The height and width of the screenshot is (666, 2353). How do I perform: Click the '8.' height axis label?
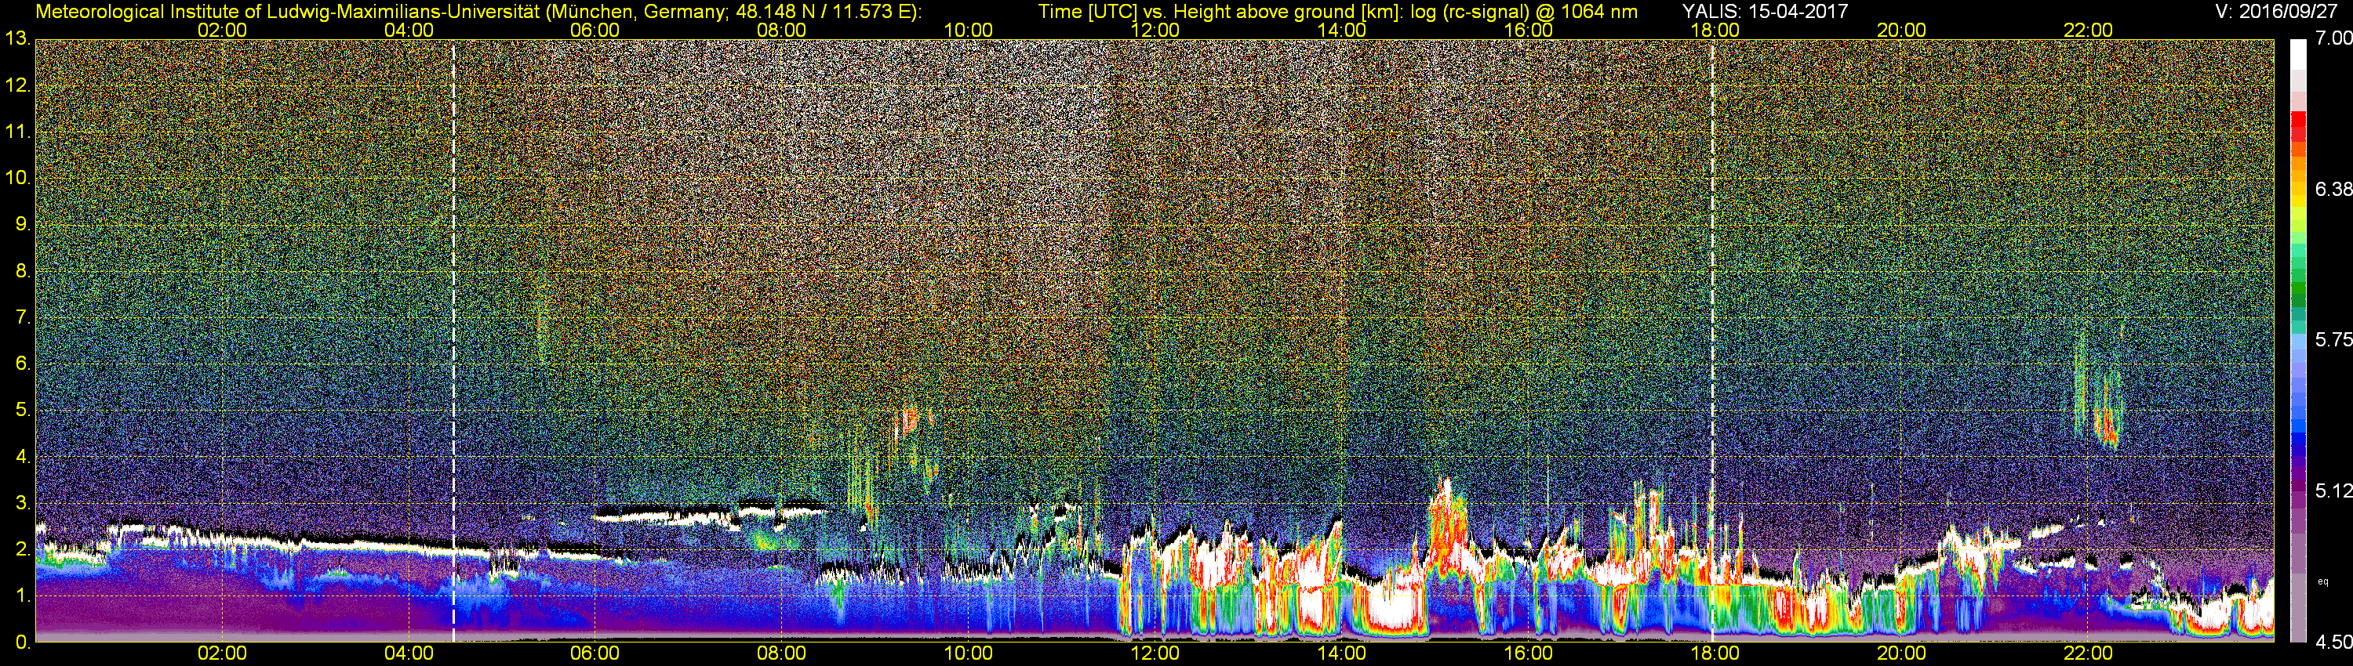[24, 271]
